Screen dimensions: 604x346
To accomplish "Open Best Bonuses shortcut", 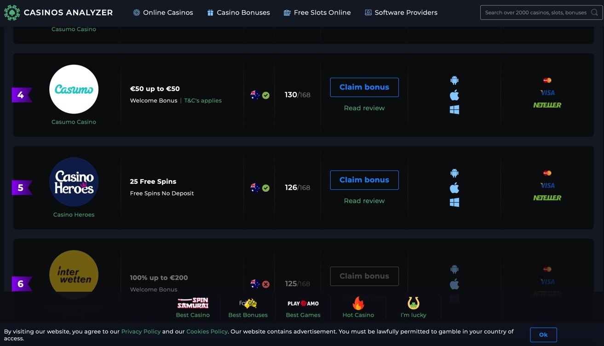I will (x=248, y=308).
